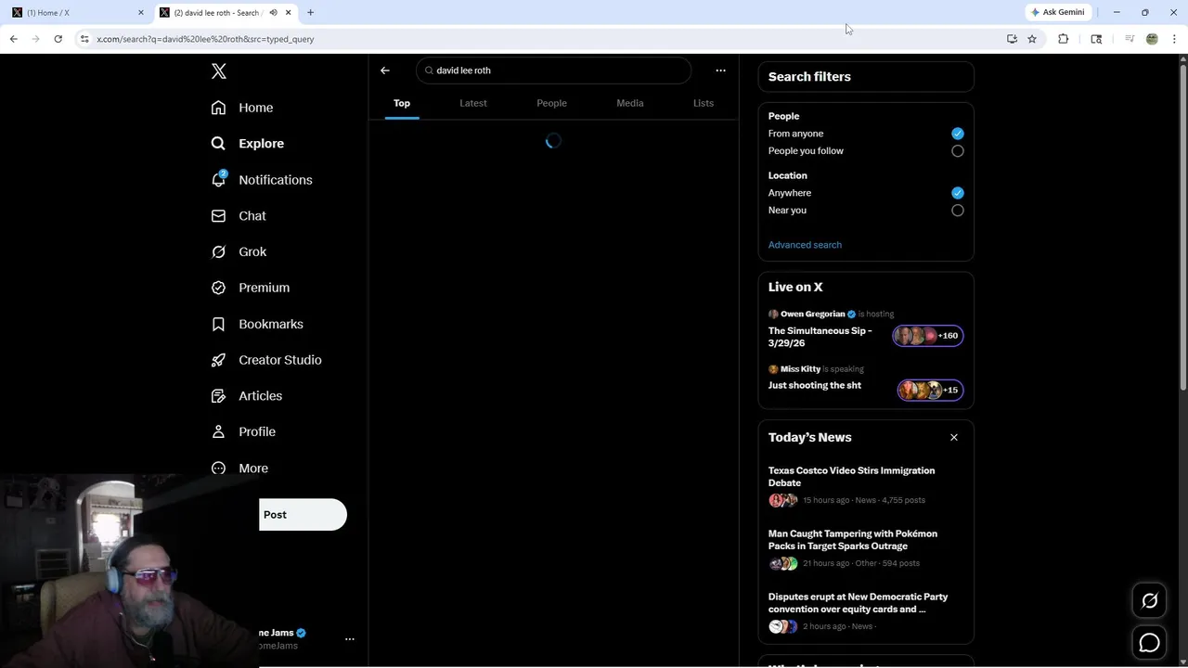This screenshot has width=1188, height=668.
Task: Open the floating chat messages button
Action: tap(1149, 642)
